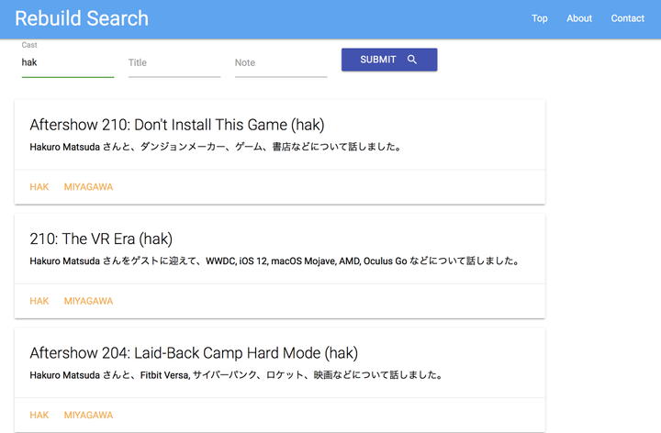Go to the About page
The width and height of the screenshot is (661, 433).
click(579, 18)
